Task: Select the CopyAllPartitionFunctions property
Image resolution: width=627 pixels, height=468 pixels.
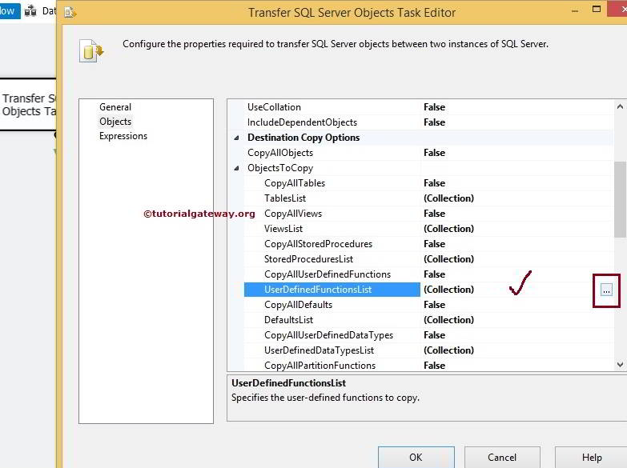Action: [x=320, y=366]
